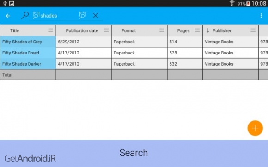The height and width of the screenshot is (167, 268).
Task: Select the Publisher column header
Action: (231, 30)
